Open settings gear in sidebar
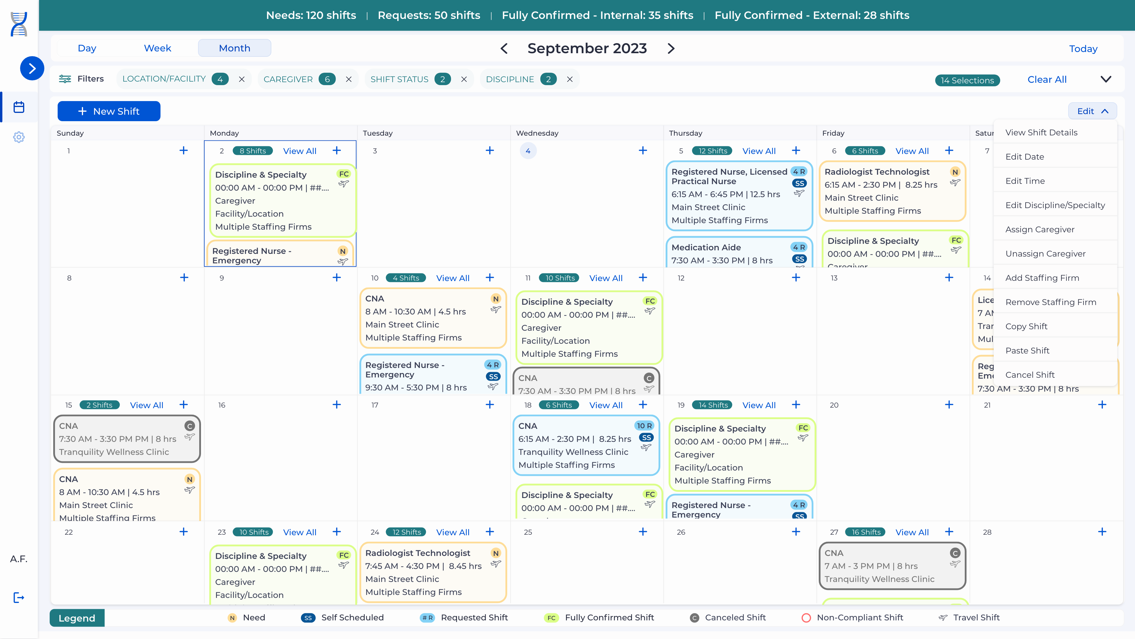Image resolution: width=1135 pixels, height=639 pixels. click(19, 137)
